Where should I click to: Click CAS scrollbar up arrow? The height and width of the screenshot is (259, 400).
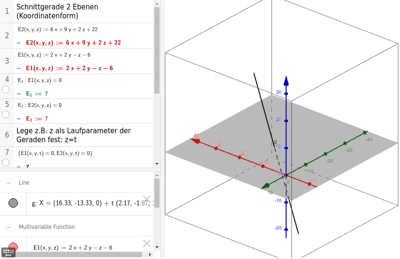157,4
